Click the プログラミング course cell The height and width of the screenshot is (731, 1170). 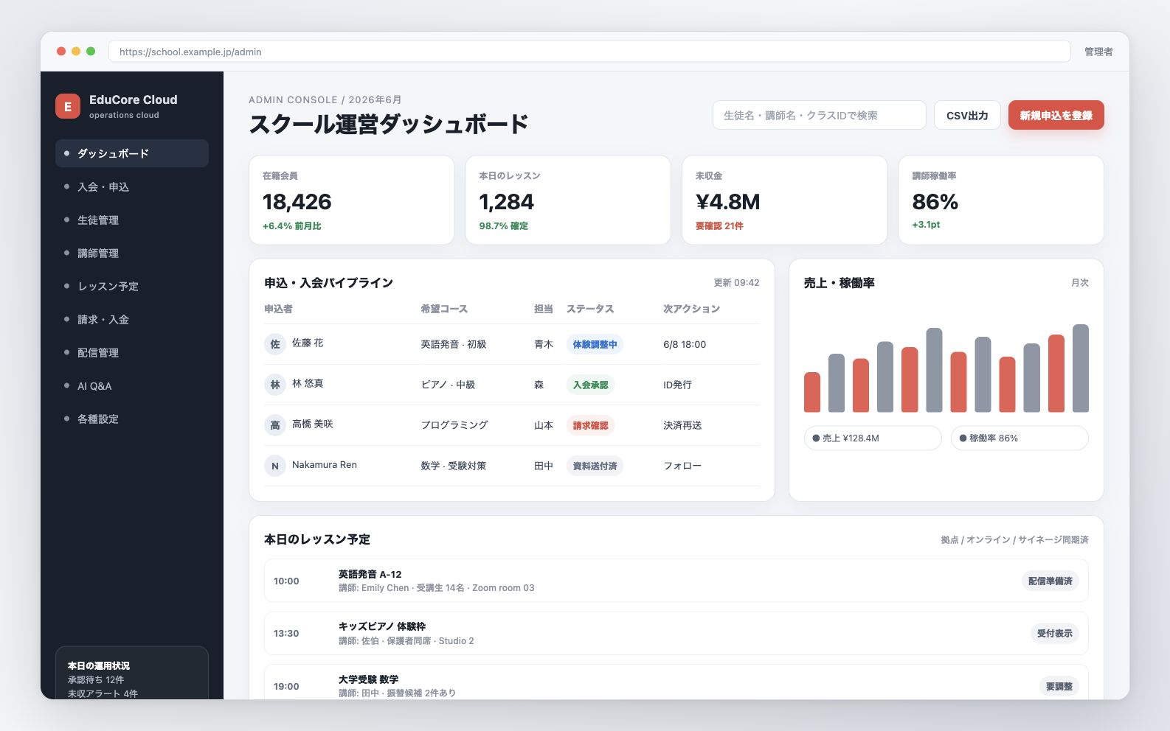point(454,425)
